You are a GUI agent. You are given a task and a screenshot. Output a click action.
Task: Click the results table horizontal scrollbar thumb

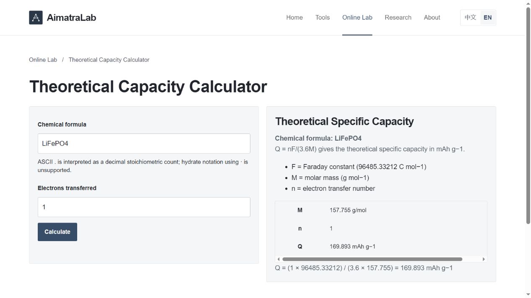tap(372, 259)
